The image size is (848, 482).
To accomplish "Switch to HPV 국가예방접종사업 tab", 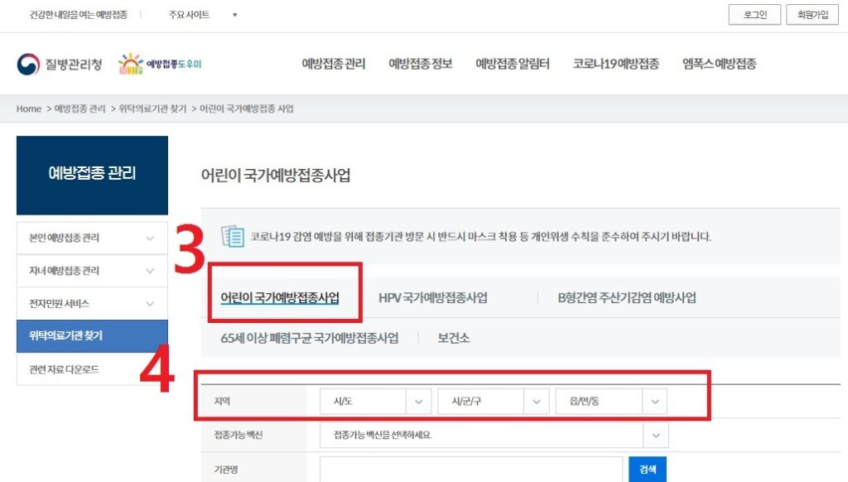I will [x=432, y=297].
